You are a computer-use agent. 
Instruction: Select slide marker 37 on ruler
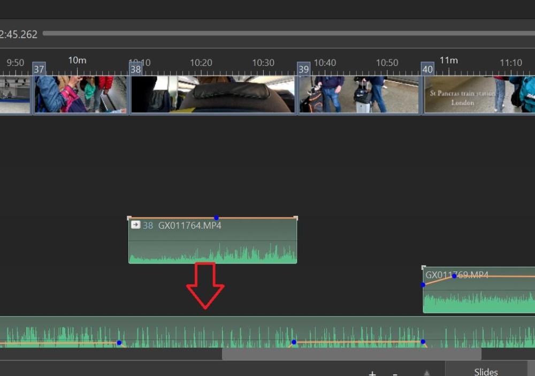point(39,69)
